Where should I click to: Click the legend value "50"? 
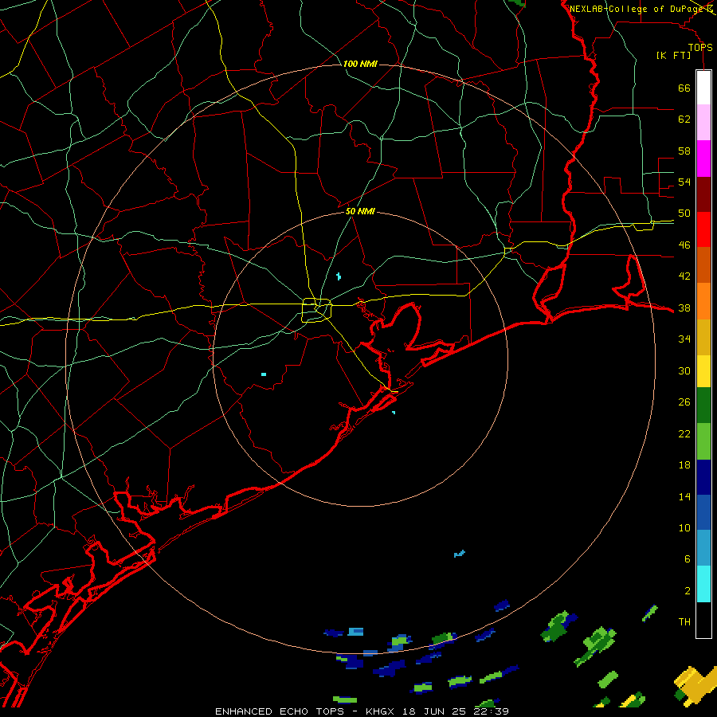pos(684,214)
